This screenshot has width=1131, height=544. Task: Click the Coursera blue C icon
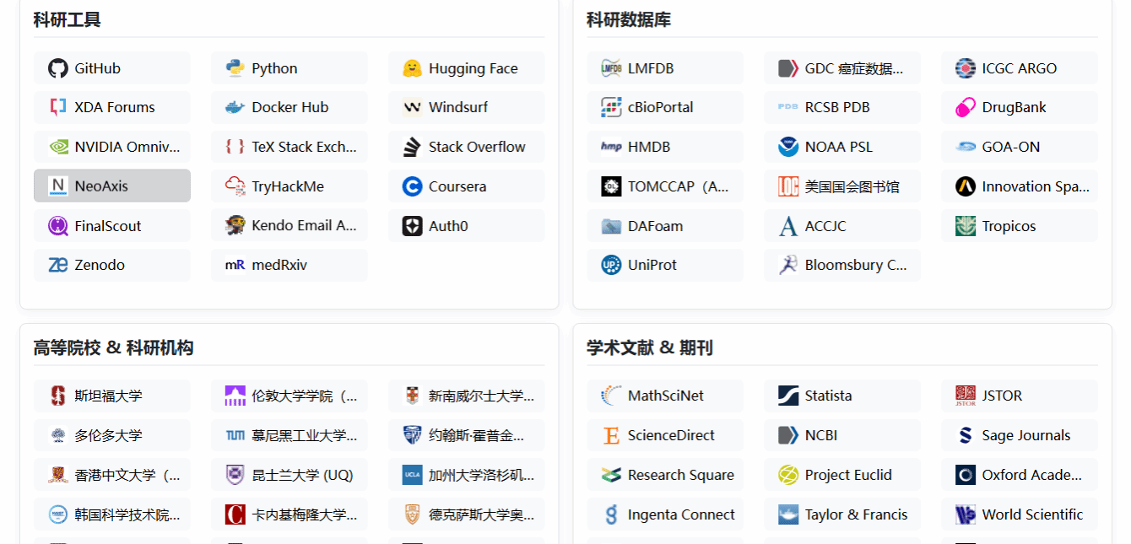(412, 186)
